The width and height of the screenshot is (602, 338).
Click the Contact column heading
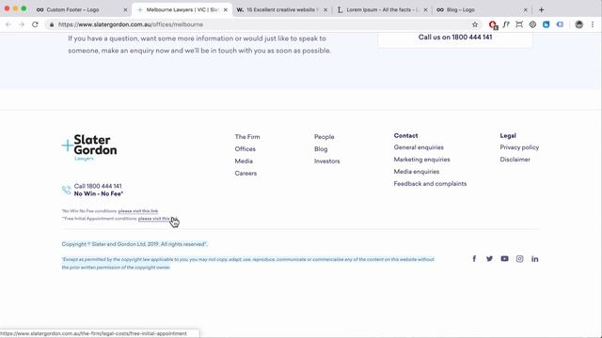[x=405, y=135]
